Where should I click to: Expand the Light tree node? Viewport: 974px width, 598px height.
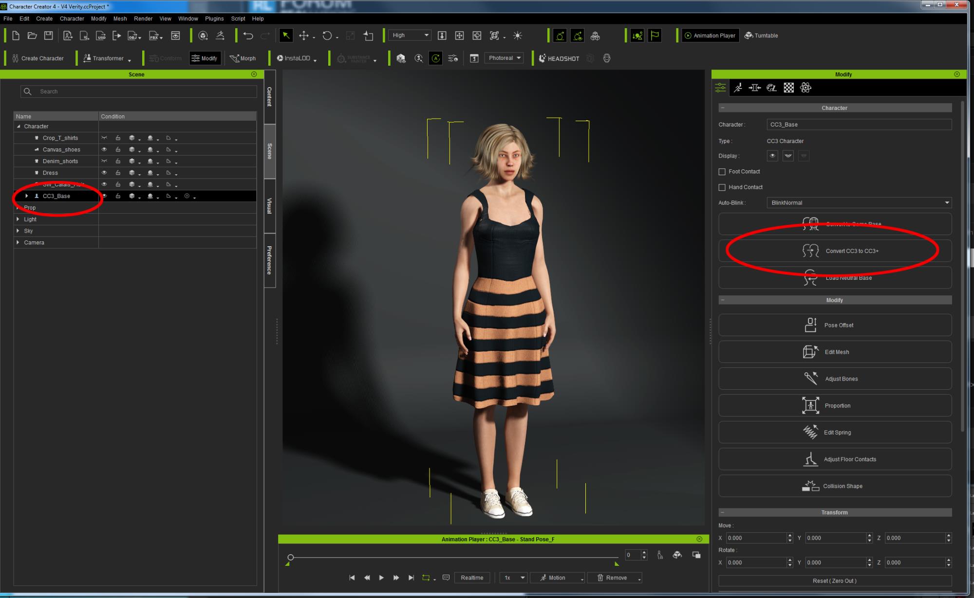click(x=18, y=219)
